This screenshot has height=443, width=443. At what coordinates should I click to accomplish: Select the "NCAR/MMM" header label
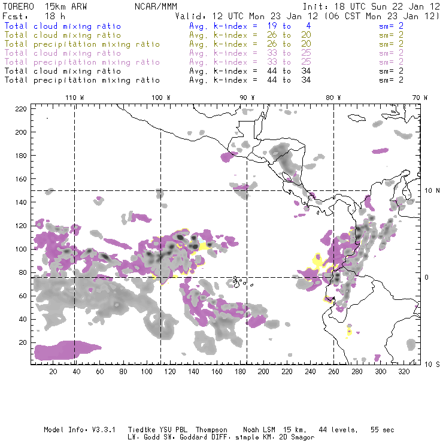[156, 7]
